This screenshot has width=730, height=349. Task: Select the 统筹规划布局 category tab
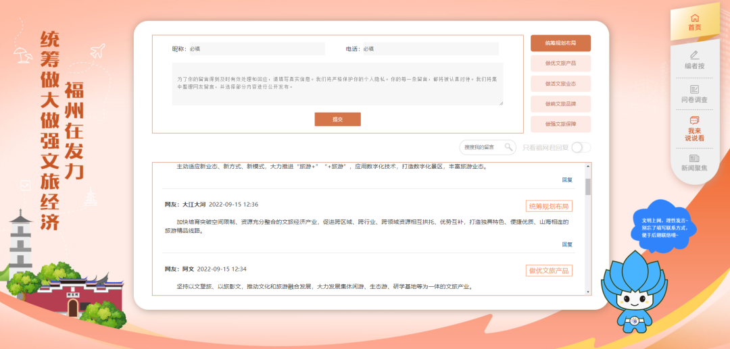click(x=560, y=43)
